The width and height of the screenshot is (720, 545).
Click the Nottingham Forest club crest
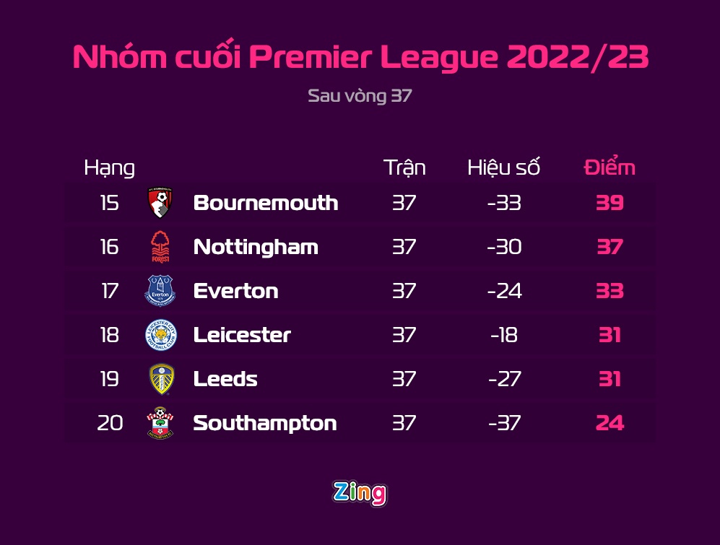click(x=160, y=247)
